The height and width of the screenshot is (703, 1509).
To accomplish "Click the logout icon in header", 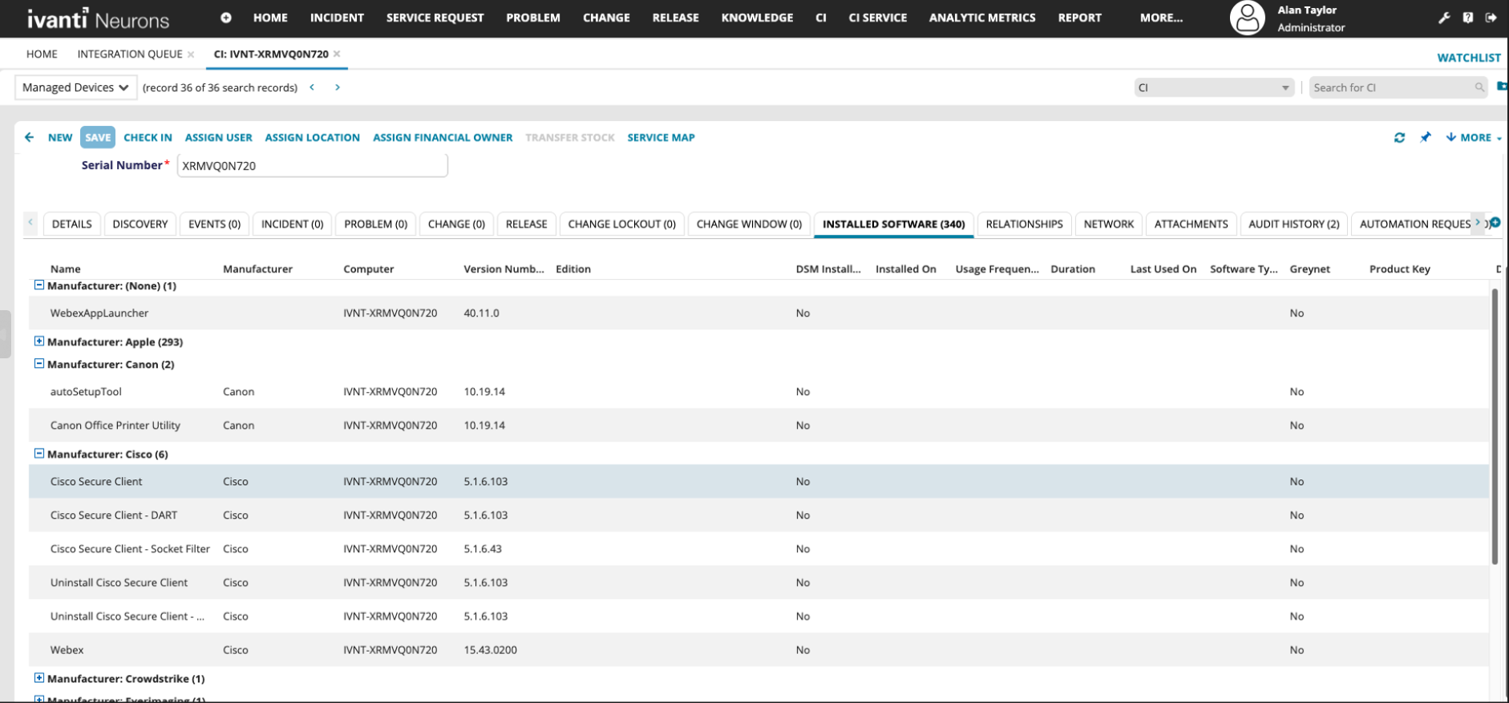I will [x=1491, y=18].
